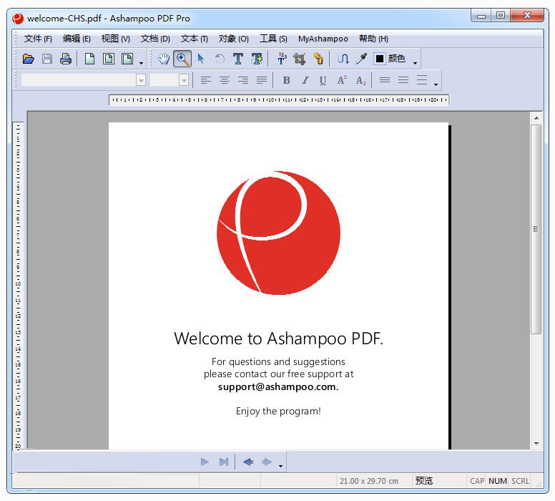Select the Zoom magnifier tool

coord(182,59)
